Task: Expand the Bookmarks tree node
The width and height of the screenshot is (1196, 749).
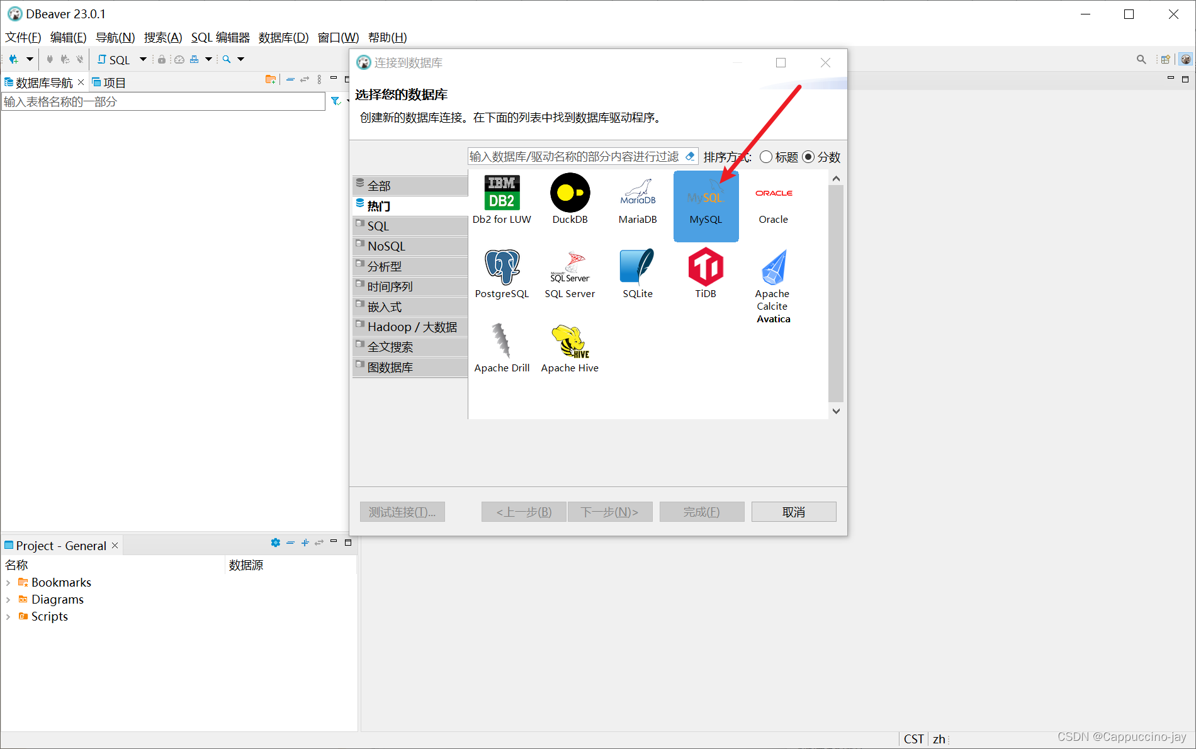Action: [x=8, y=583]
